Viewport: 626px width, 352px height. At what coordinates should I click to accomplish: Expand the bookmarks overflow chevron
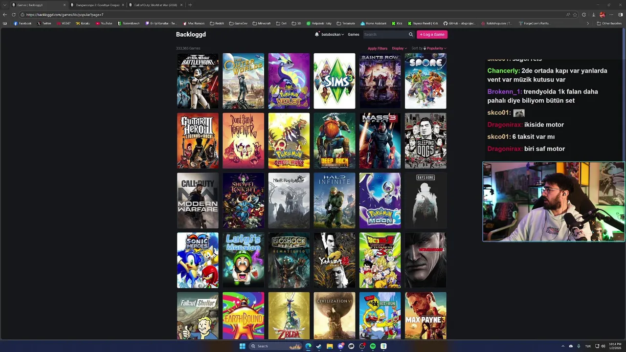(x=588, y=23)
